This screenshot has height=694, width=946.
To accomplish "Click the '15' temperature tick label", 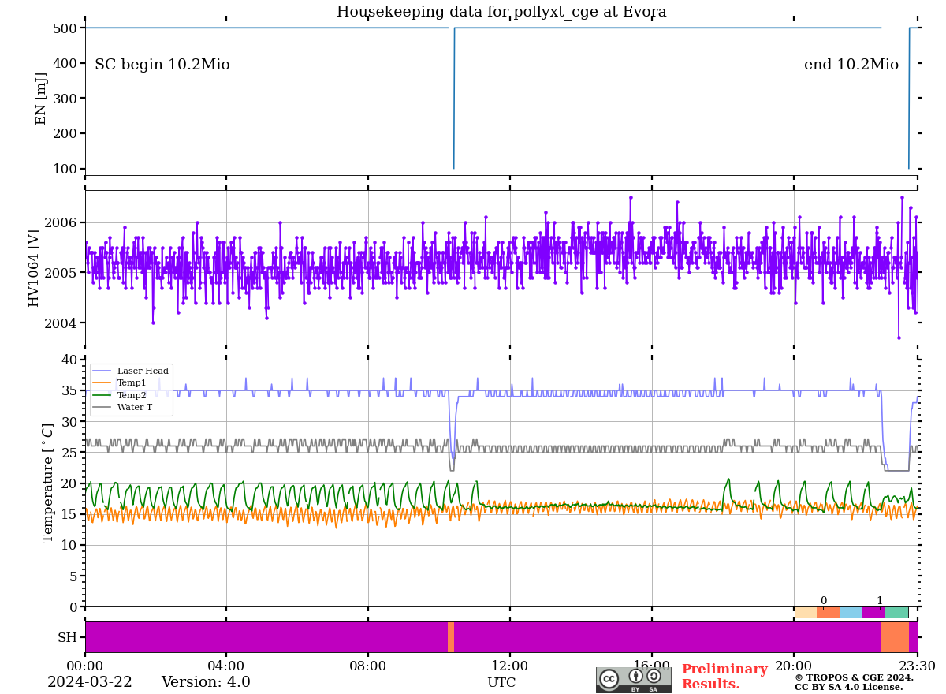I will coord(69,514).
